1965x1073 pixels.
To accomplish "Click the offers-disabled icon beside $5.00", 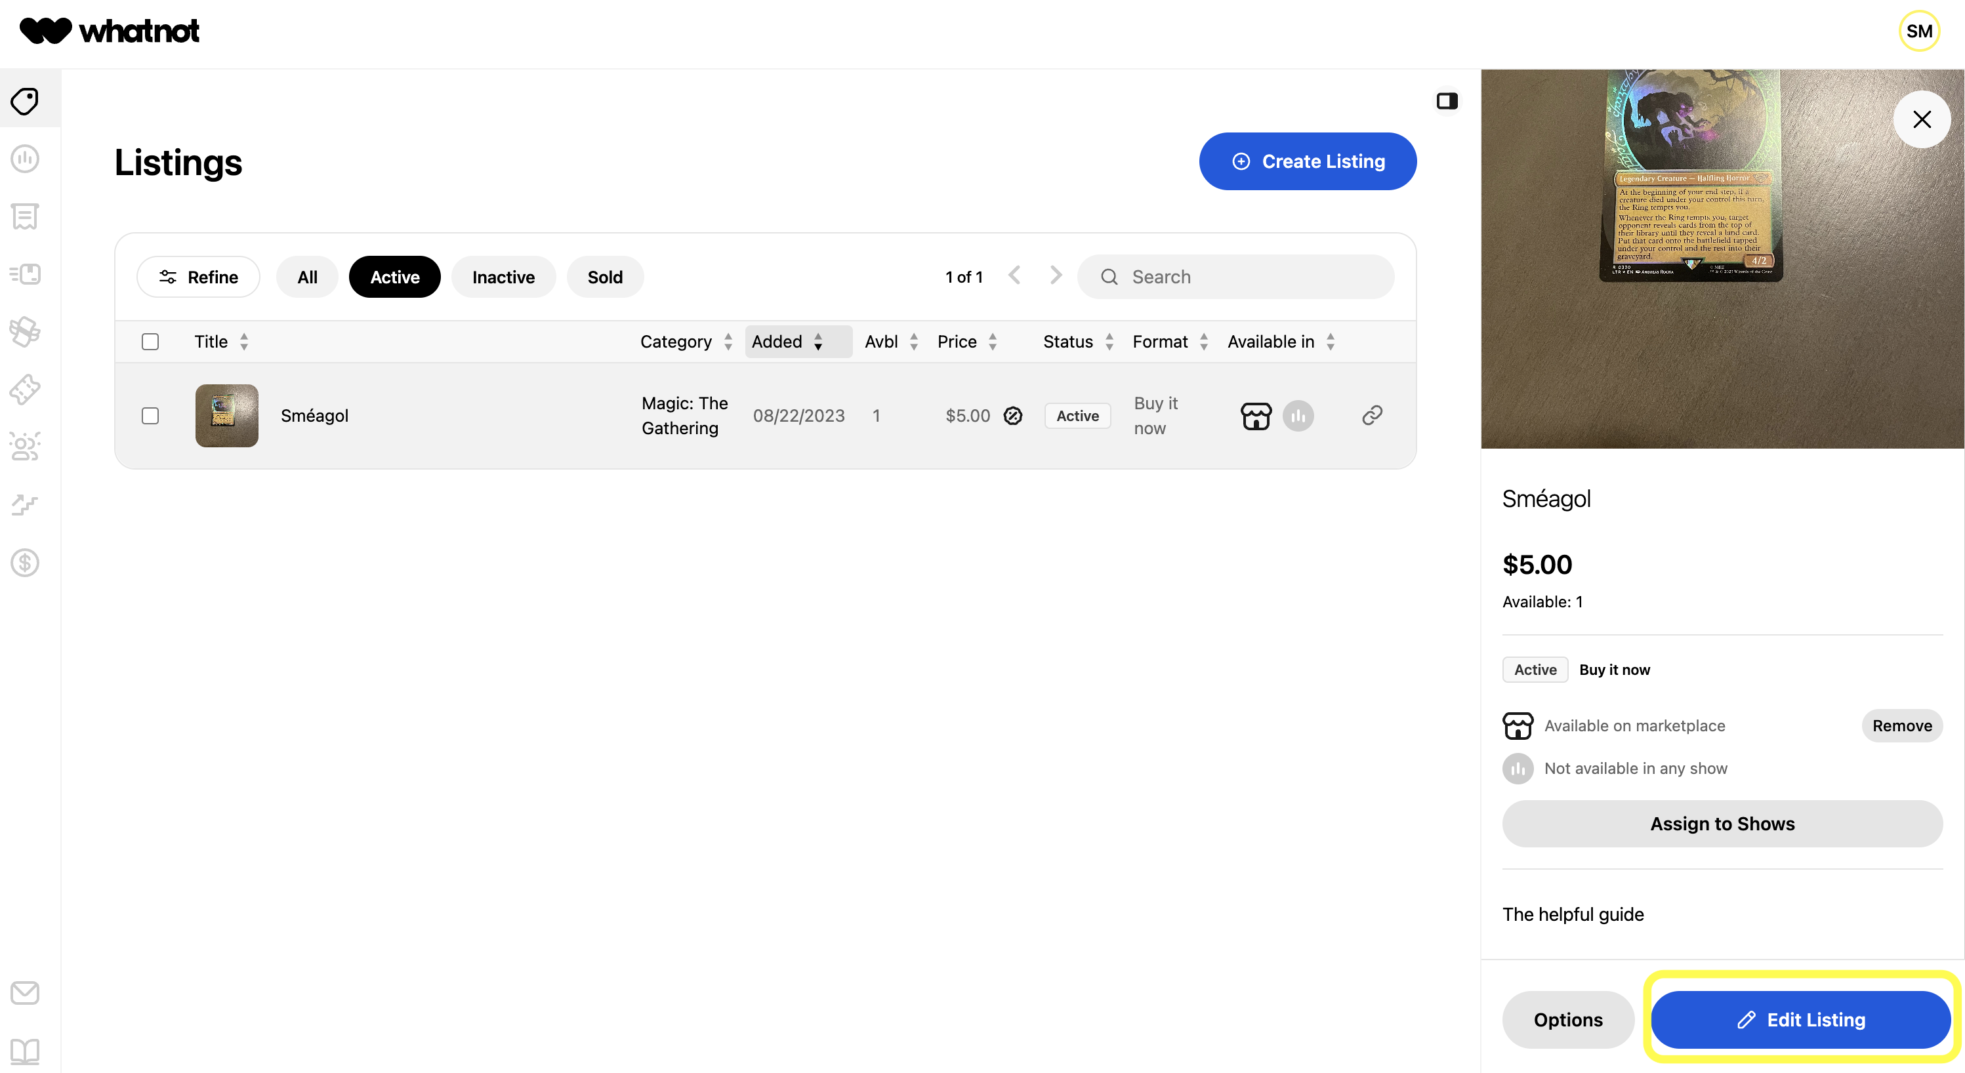I will pyautogui.click(x=1012, y=416).
